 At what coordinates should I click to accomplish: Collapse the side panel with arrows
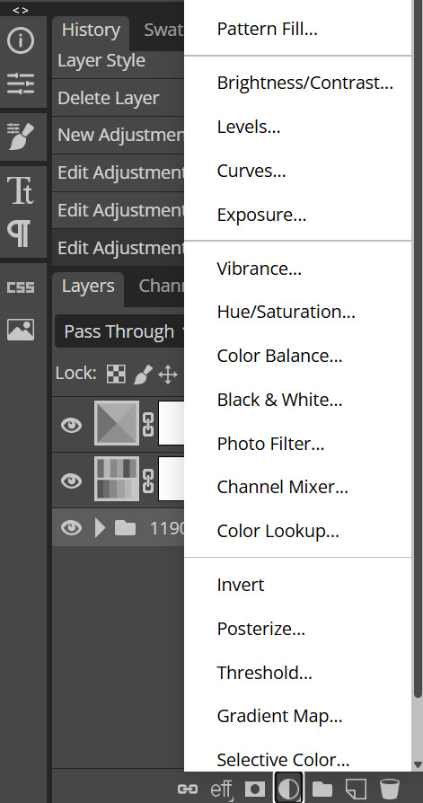[x=21, y=10]
